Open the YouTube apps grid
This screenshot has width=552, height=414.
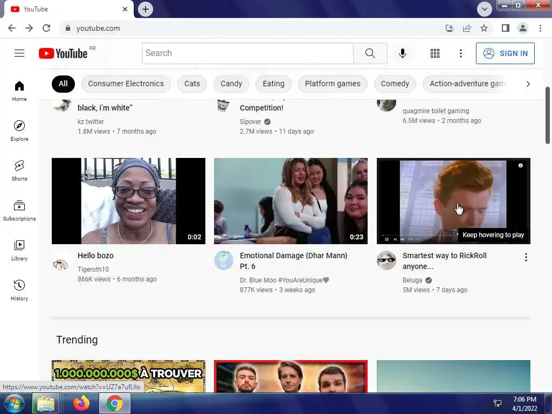[x=435, y=53]
